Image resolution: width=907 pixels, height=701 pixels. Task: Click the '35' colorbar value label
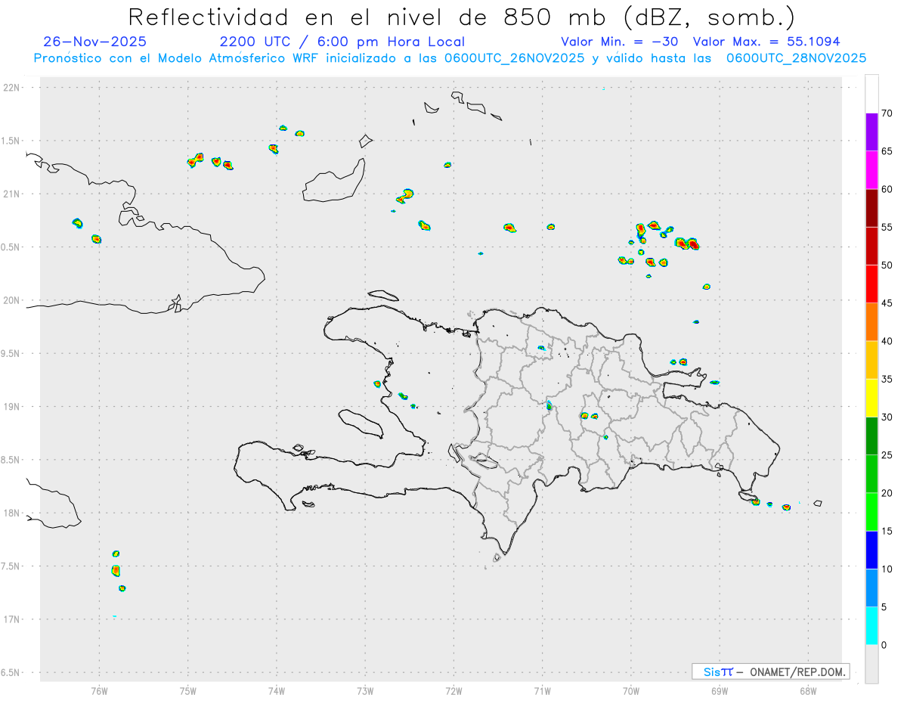click(x=887, y=379)
